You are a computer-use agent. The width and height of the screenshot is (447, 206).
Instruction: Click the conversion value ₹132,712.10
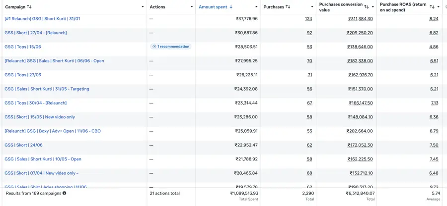click(361, 173)
